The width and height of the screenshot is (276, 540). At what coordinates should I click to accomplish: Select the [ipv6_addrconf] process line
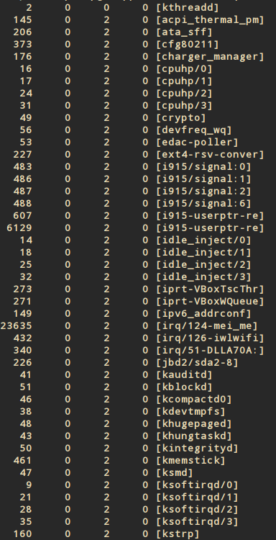[x=138, y=314]
